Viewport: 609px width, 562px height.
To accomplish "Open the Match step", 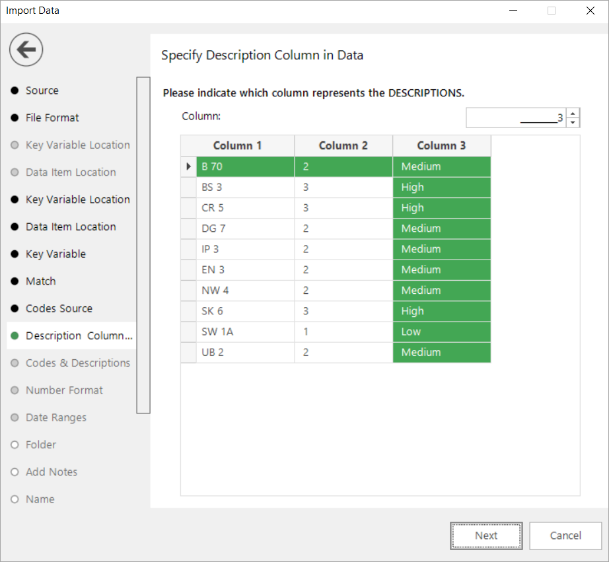I will tap(41, 281).
